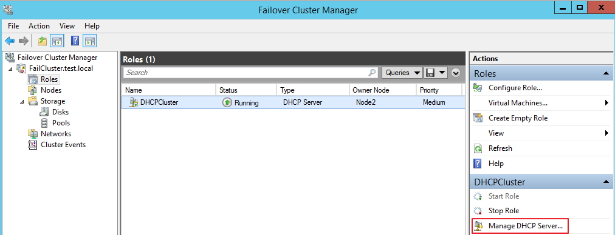Click the Pools tree icon
The height and width of the screenshot is (235, 615).
pos(44,123)
